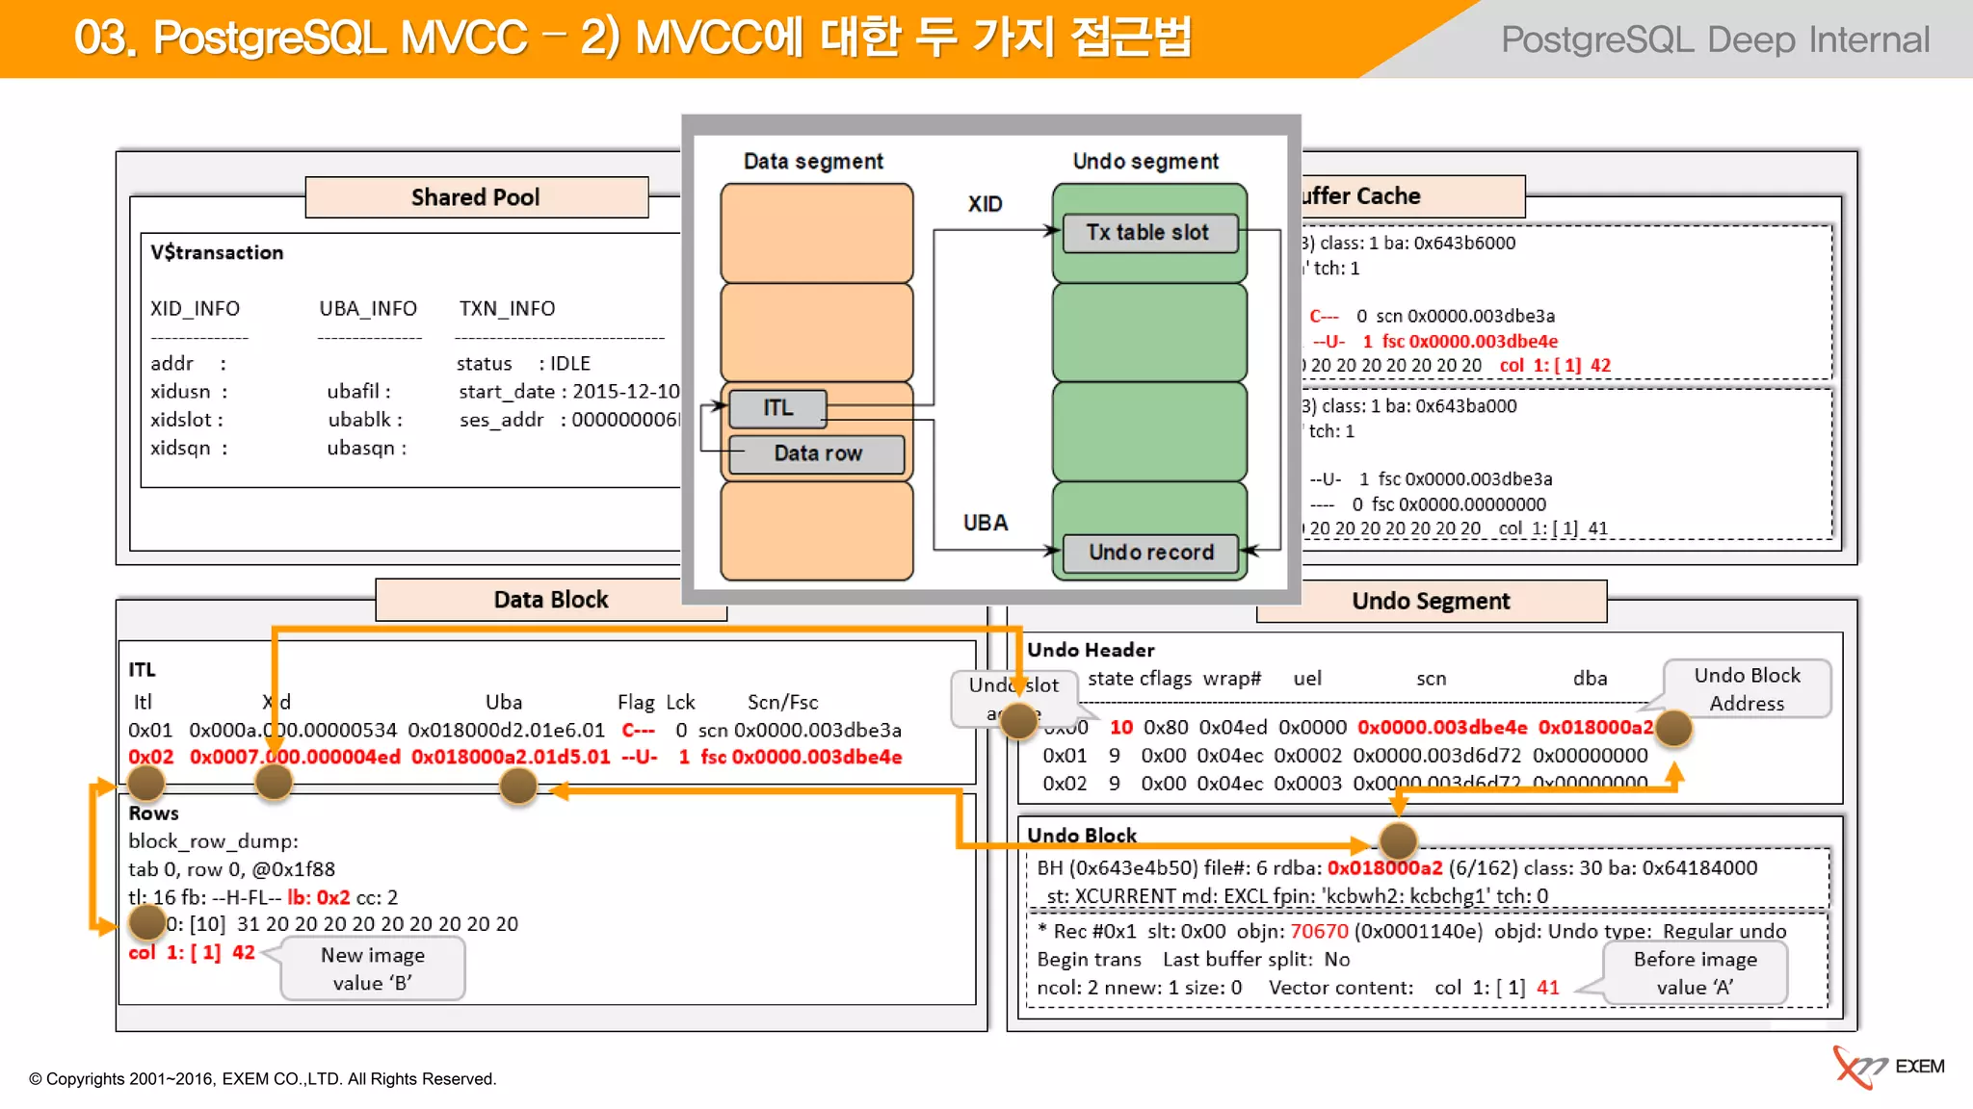Select the grey 'ITL' box in the diagram

pyautogui.click(x=777, y=408)
